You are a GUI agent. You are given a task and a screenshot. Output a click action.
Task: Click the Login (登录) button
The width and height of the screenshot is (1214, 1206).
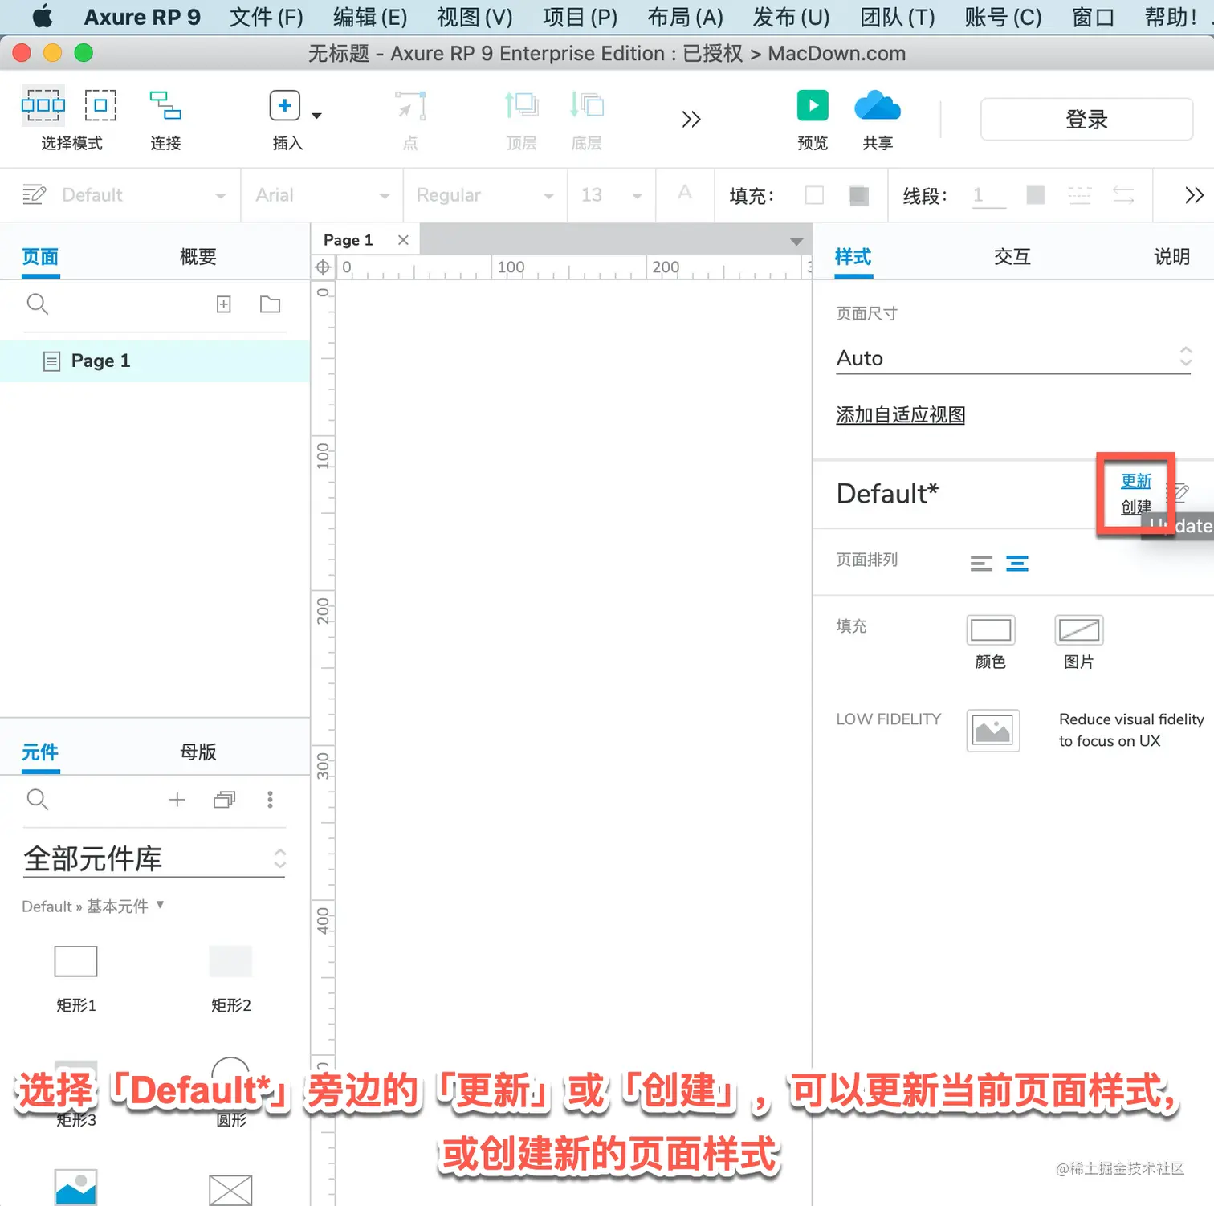point(1086,120)
